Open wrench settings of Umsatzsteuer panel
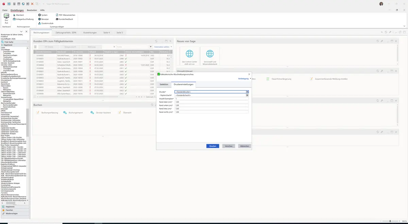This screenshot has height=224, width=408. click(382, 71)
